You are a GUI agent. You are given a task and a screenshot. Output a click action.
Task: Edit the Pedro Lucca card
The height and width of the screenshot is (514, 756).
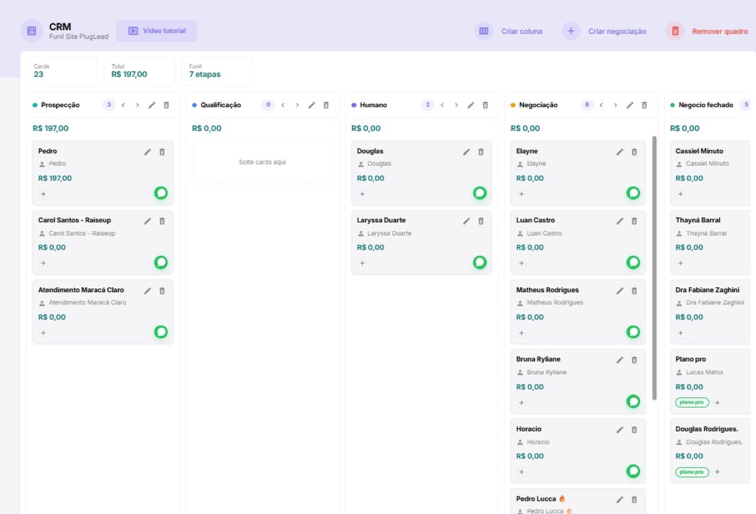[619, 500]
